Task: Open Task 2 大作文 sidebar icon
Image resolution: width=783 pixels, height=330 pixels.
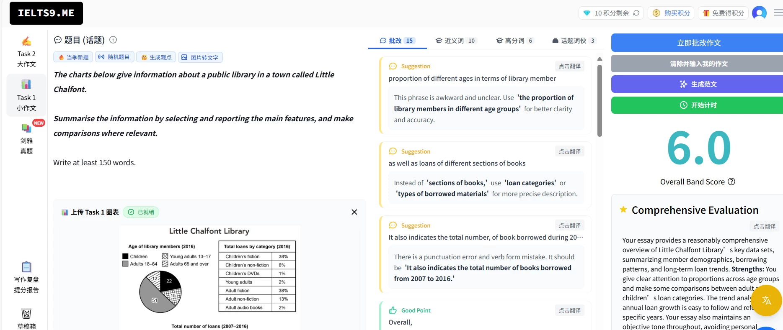Action: (26, 42)
